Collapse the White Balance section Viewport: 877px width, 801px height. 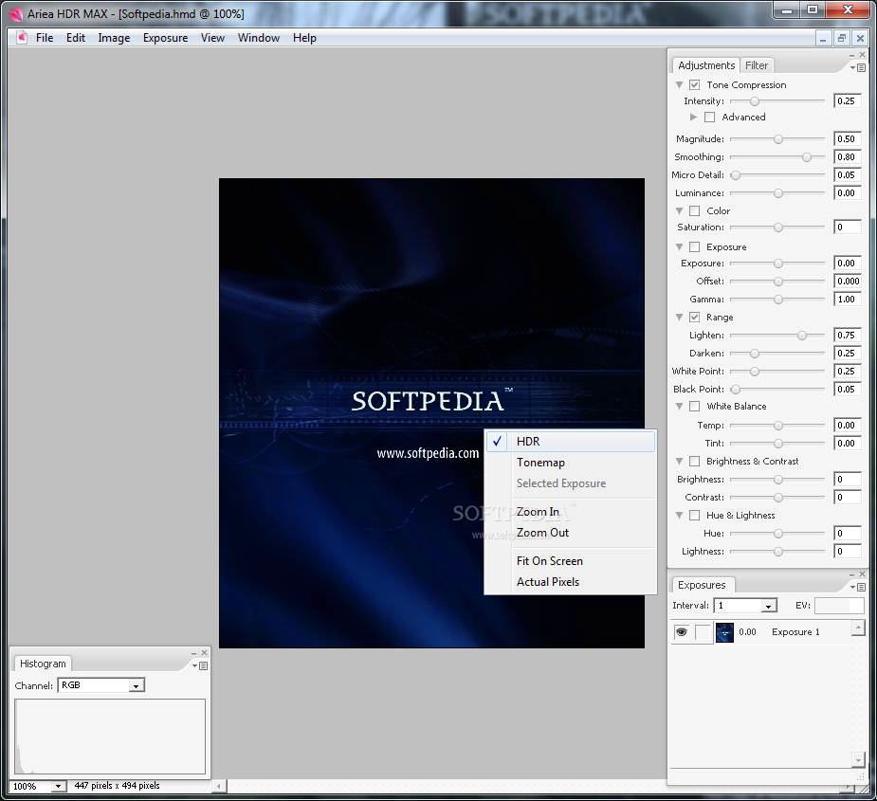(x=679, y=406)
